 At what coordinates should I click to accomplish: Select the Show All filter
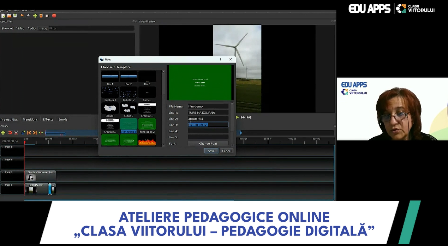pos(7,28)
